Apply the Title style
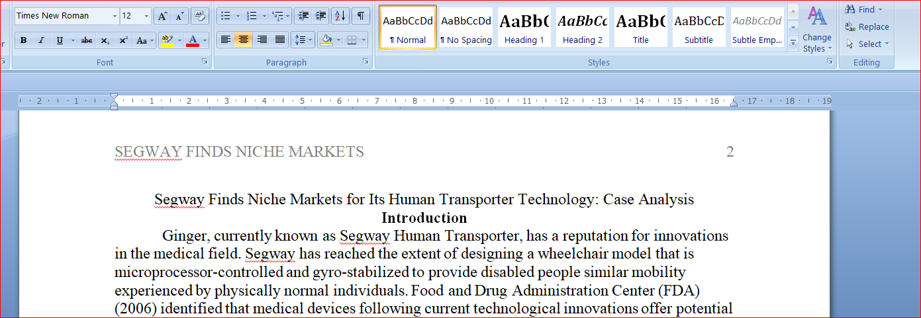Screen dimensions: 921x318 tap(641, 27)
